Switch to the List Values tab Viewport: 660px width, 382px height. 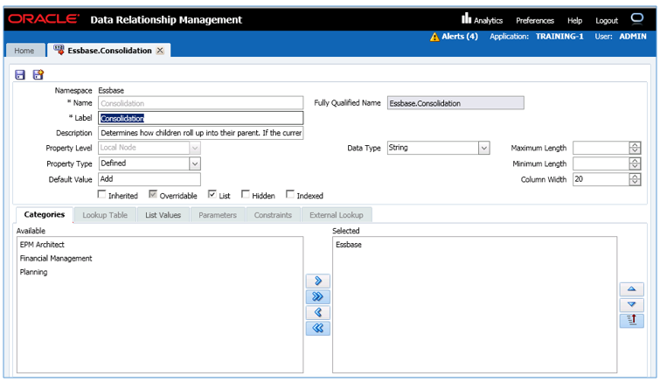coord(163,215)
